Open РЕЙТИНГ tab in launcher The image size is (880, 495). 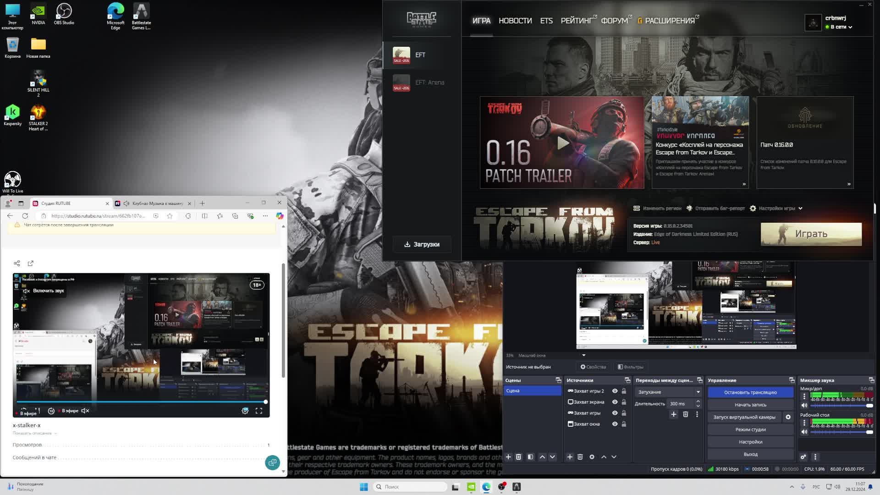pos(577,21)
